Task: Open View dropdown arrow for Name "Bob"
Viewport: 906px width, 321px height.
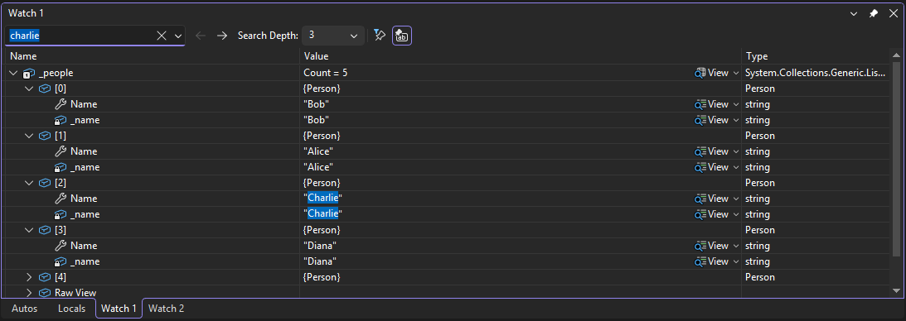Action: coord(735,104)
